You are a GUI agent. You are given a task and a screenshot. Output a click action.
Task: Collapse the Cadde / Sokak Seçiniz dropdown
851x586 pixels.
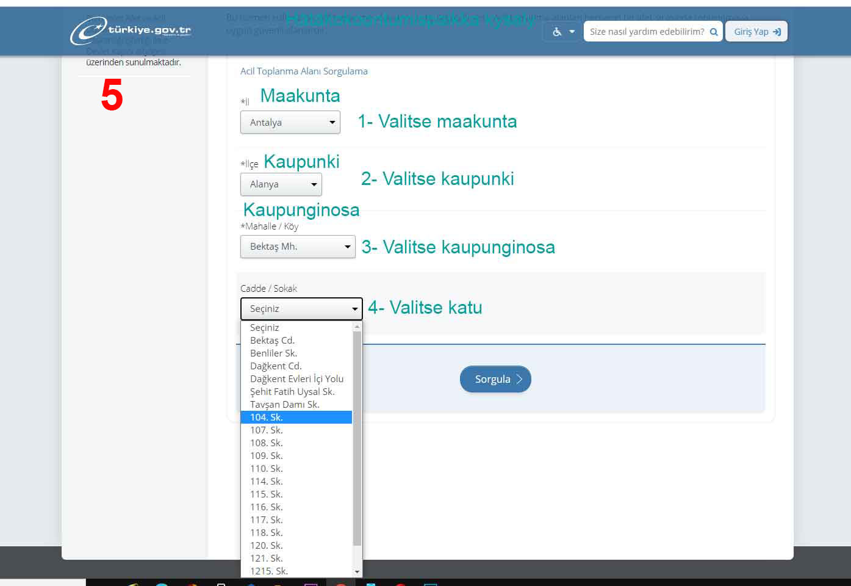click(301, 309)
